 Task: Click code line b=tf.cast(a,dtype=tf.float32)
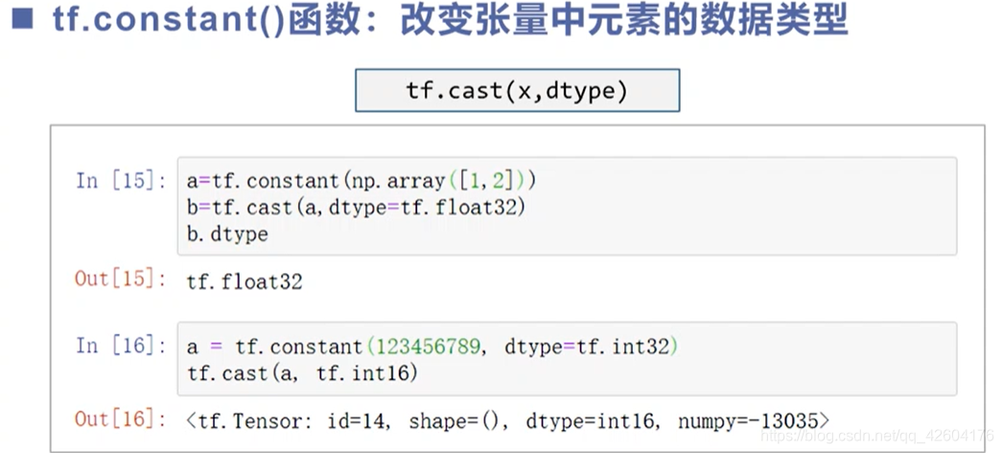click(356, 208)
